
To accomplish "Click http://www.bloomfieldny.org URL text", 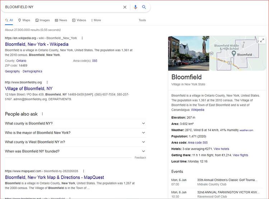I will (23, 82).
